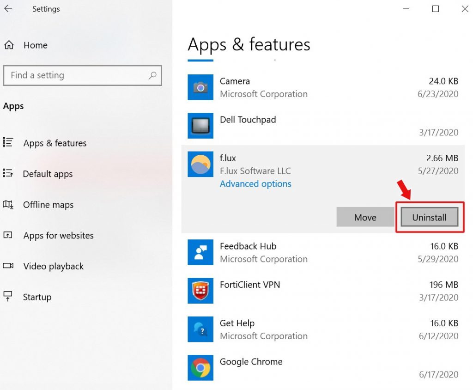Image resolution: width=473 pixels, height=390 pixels.
Task: Click the 6/17/2020 install date
Action: 438,375
